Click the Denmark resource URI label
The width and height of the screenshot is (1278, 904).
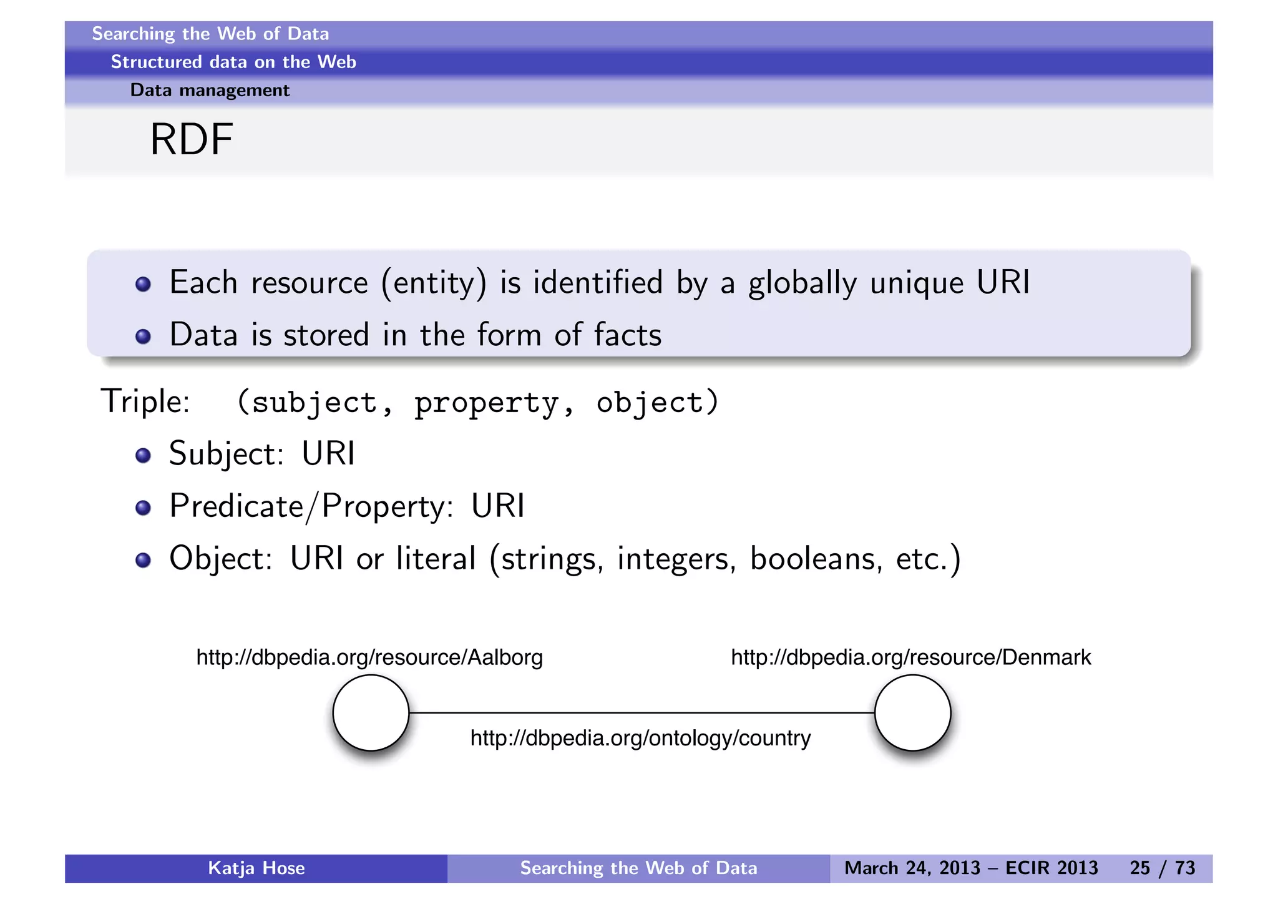(x=911, y=657)
